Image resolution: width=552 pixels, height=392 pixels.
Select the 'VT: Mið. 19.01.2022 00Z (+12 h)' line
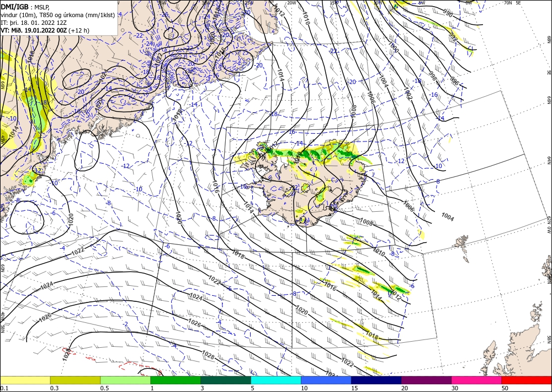(x=45, y=30)
